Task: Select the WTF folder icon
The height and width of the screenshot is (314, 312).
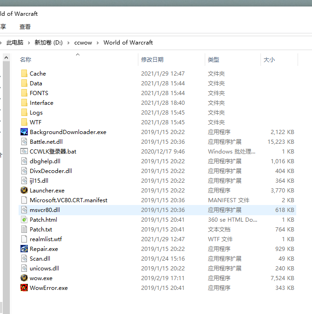Action: [x=24, y=122]
